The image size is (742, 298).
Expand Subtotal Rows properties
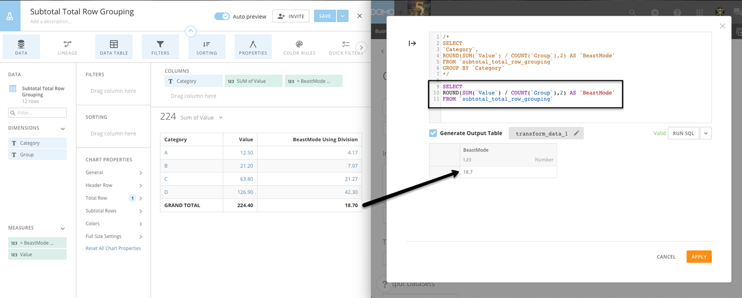(x=114, y=211)
